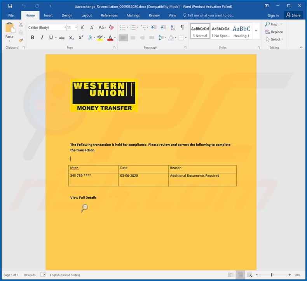Open the Calibri (Body) font name dropdown

click(65, 28)
